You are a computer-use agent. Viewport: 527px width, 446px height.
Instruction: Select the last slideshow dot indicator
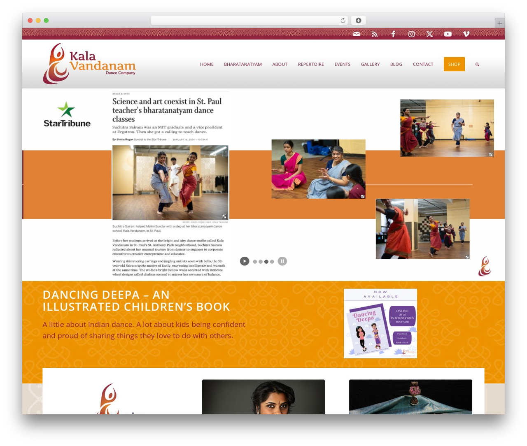coord(272,262)
